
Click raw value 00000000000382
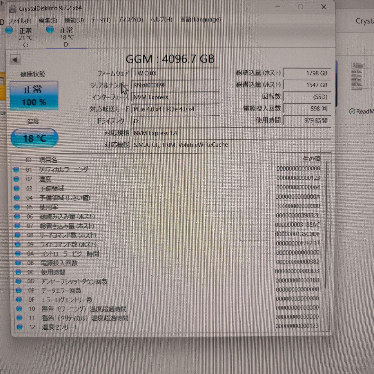(x=297, y=262)
